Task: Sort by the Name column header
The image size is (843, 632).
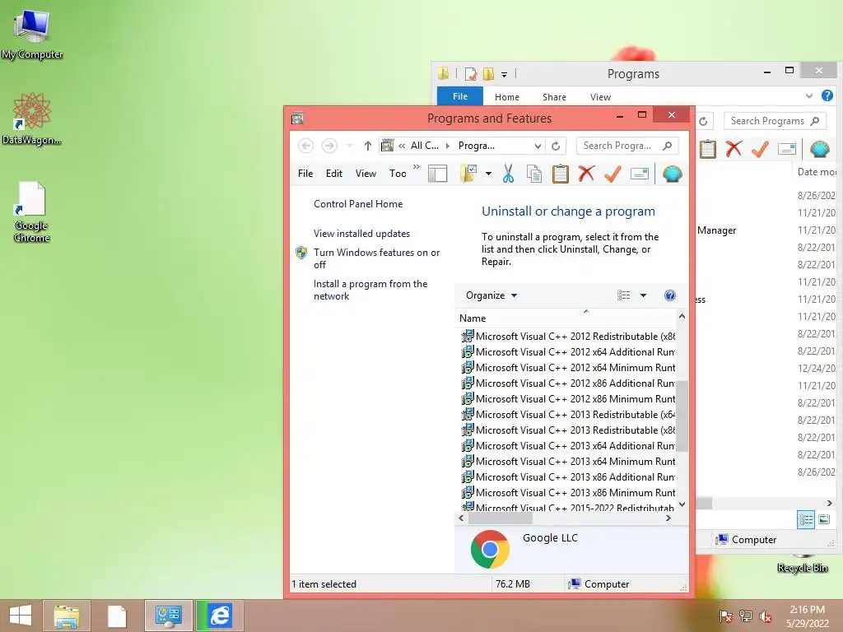Action: tap(566, 318)
